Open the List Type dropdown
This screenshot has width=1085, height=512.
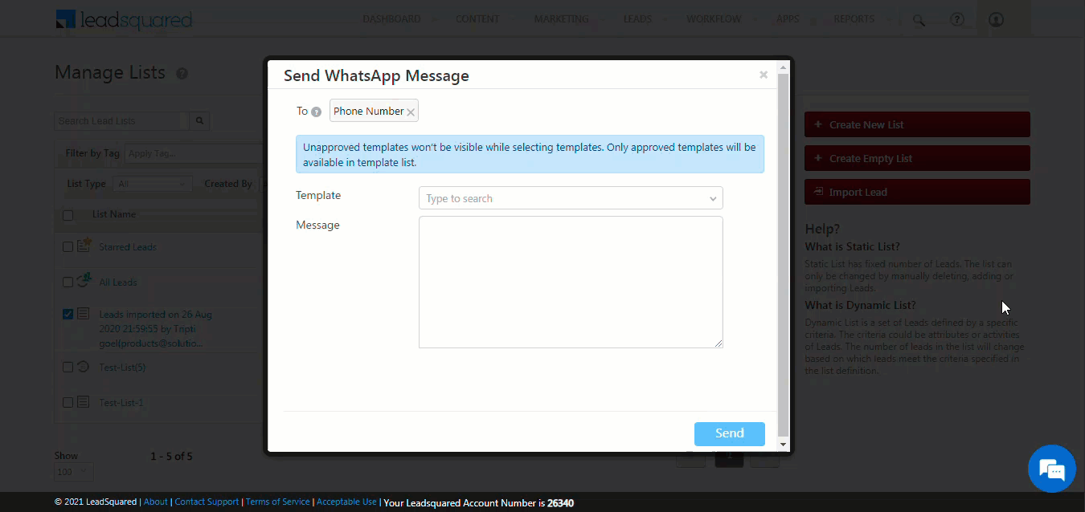pos(152,184)
